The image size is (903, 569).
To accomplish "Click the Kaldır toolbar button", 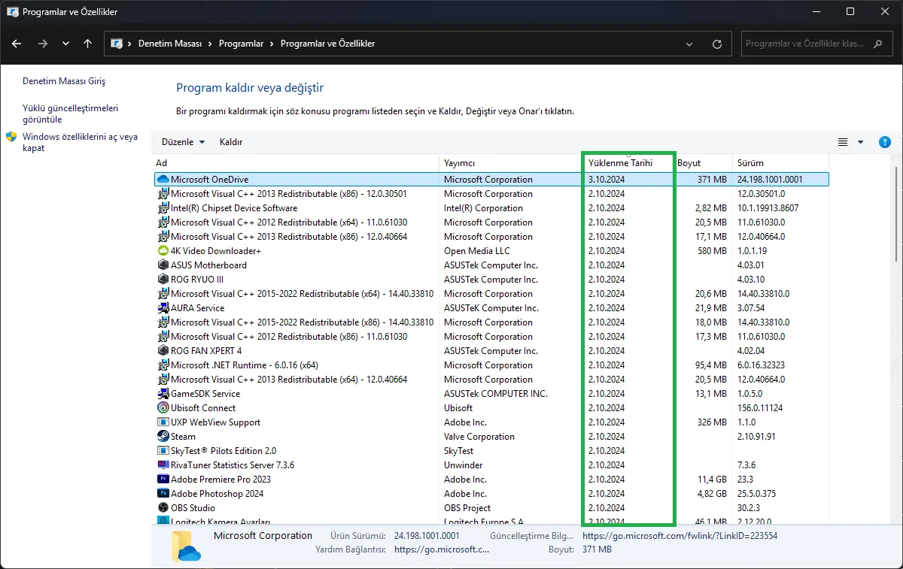I will [231, 142].
